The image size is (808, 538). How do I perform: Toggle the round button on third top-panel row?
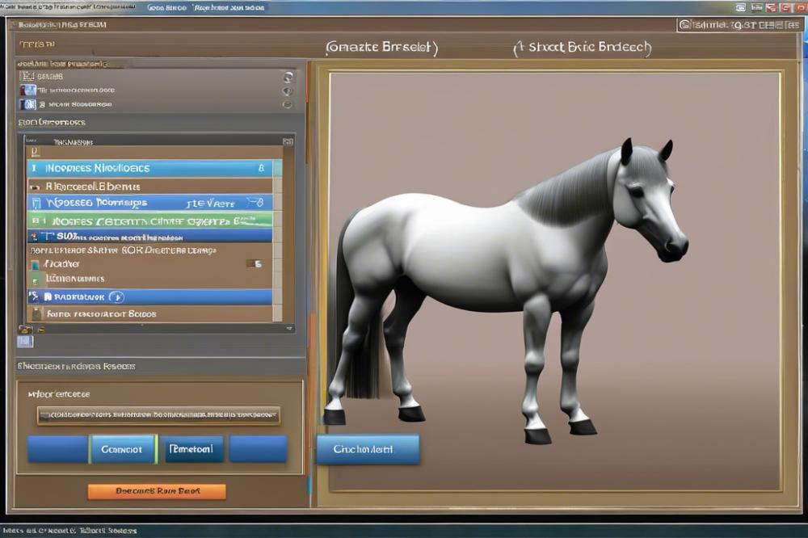pos(287,104)
